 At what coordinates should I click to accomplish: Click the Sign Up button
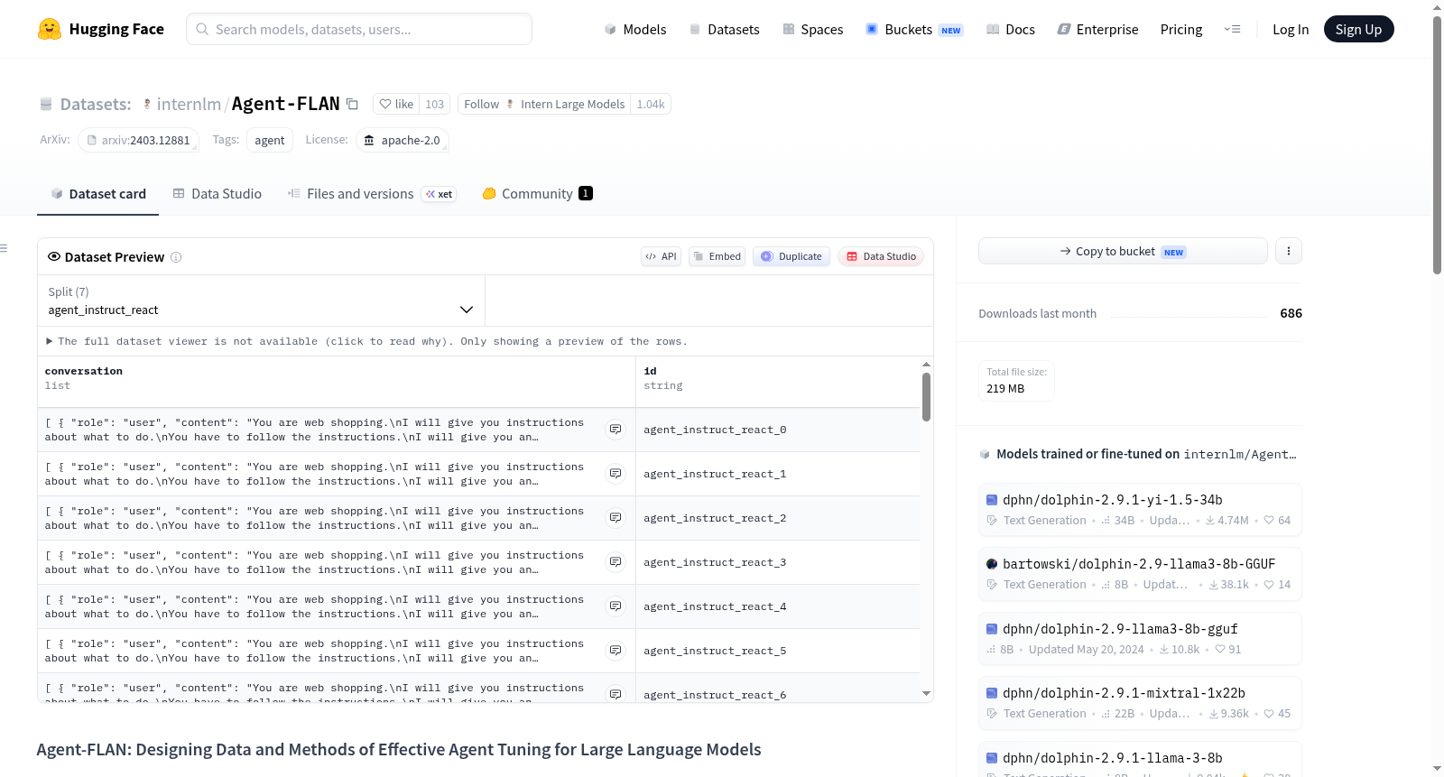(x=1358, y=30)
